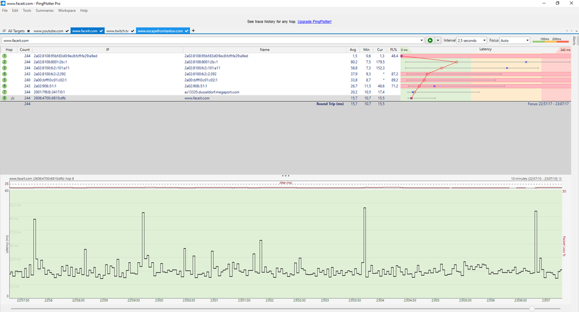Open the Summaries menu
Screen dimensions: 579x312
[45, 10]
